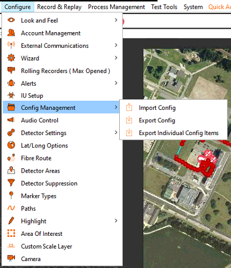Expand the External Communications submenu arrow
This screenshot has height=268, width=231.
(x=116, y=45)
